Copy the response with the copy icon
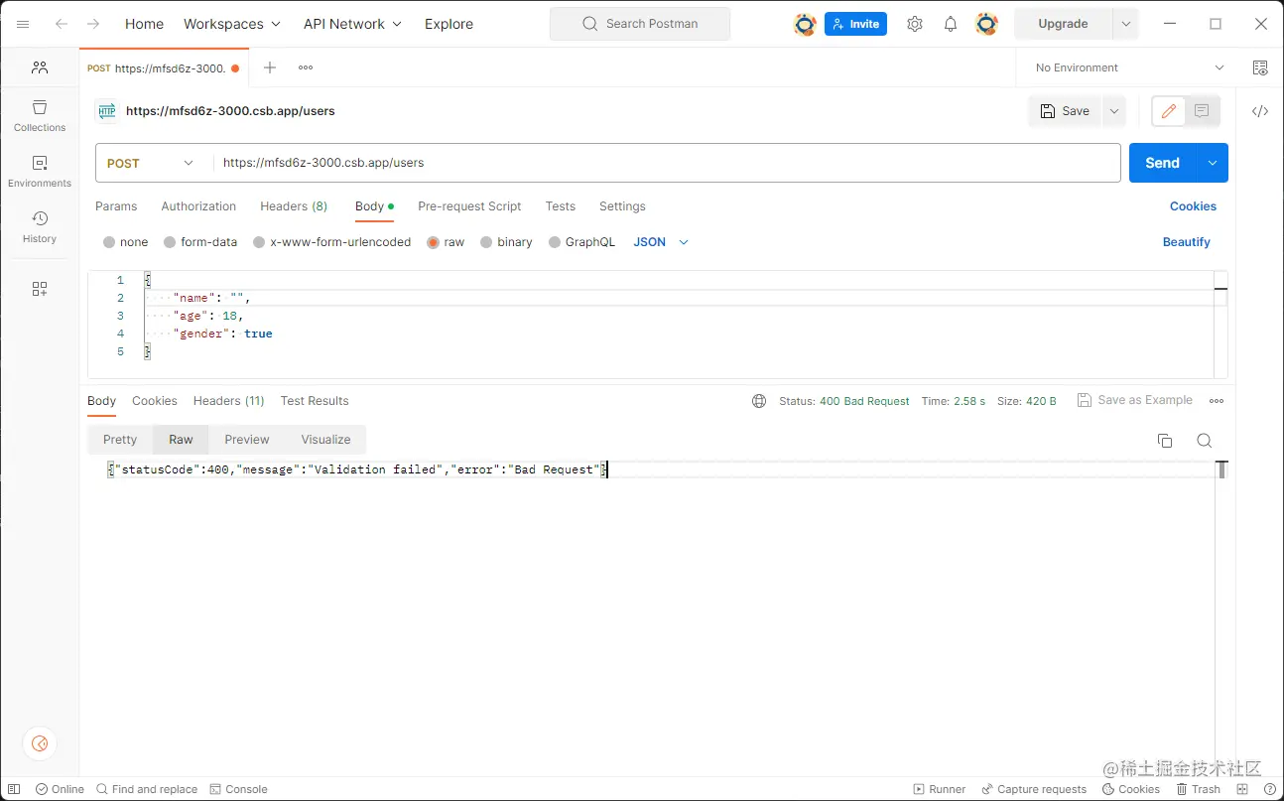Screen dimensions: 1284x801 [1165, 441]
